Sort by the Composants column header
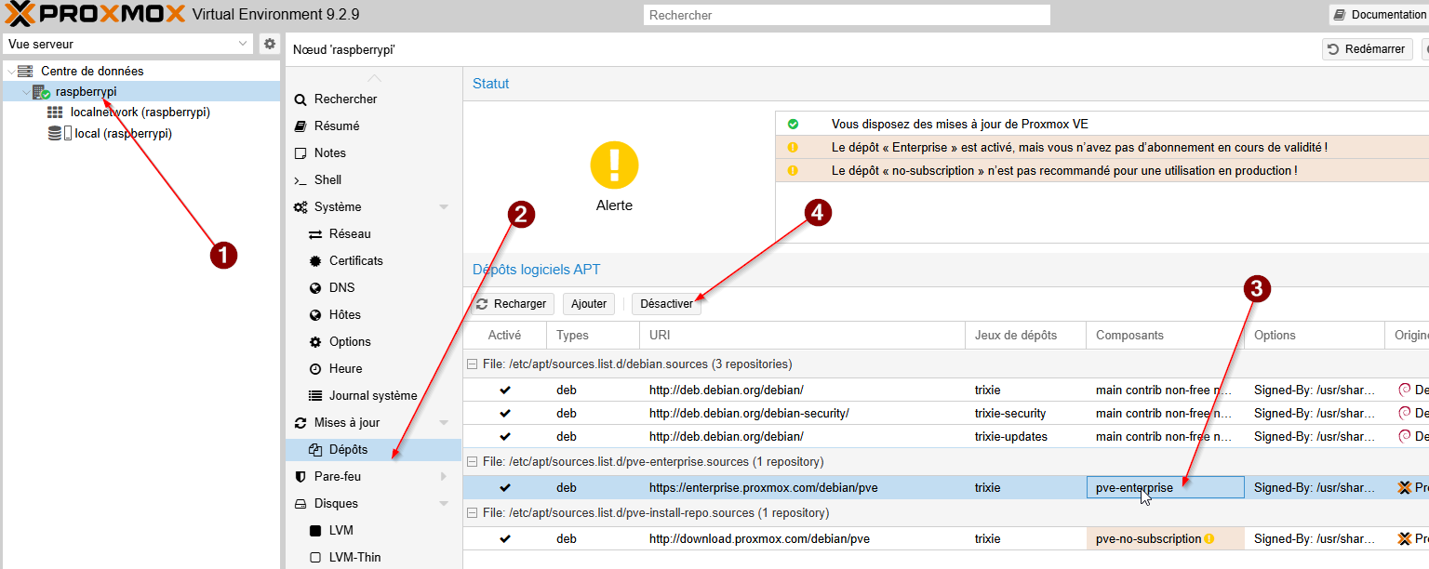 click(1165, 335)
